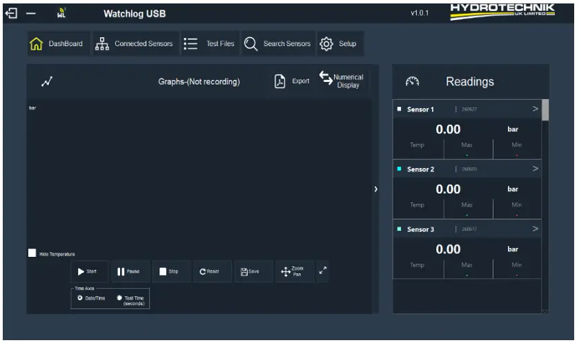Viewport: 579px width, 345px height.
Task: Click the WL wireless logo icon
Action: click(x=61, y=13)
